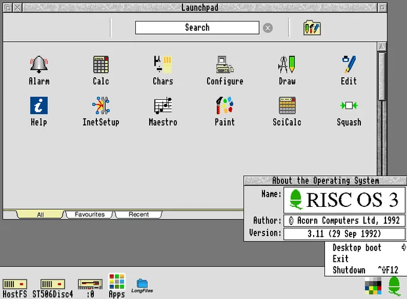Switch to the All tab

[40, 215]
